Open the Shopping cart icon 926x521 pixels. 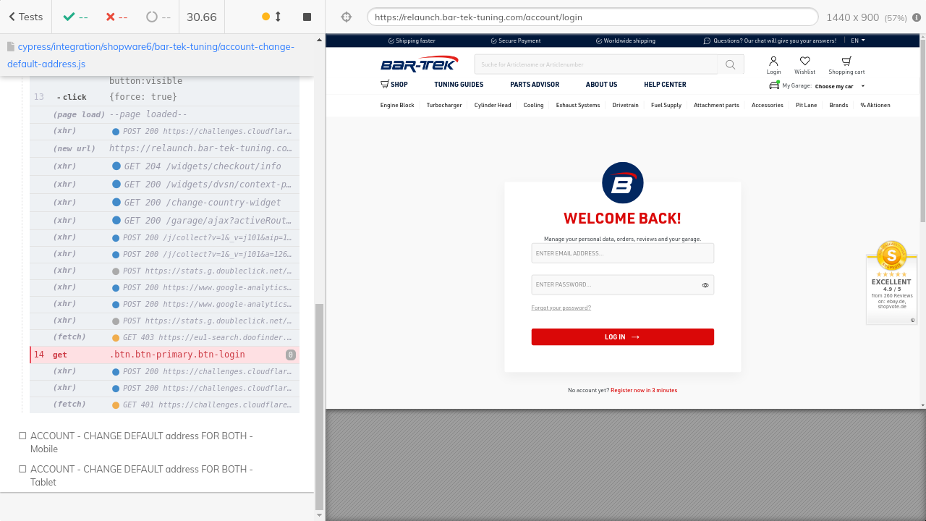[x=846, y=65]
